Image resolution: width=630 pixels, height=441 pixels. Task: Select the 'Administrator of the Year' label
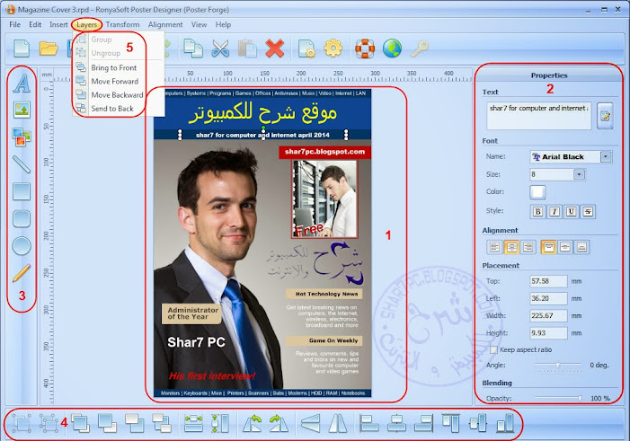pos(192,313)
